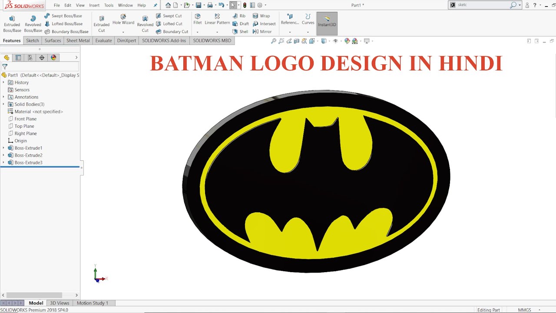Click the Extruded Cut tool
Screen dimensions: 556x313
coord(101,24)
